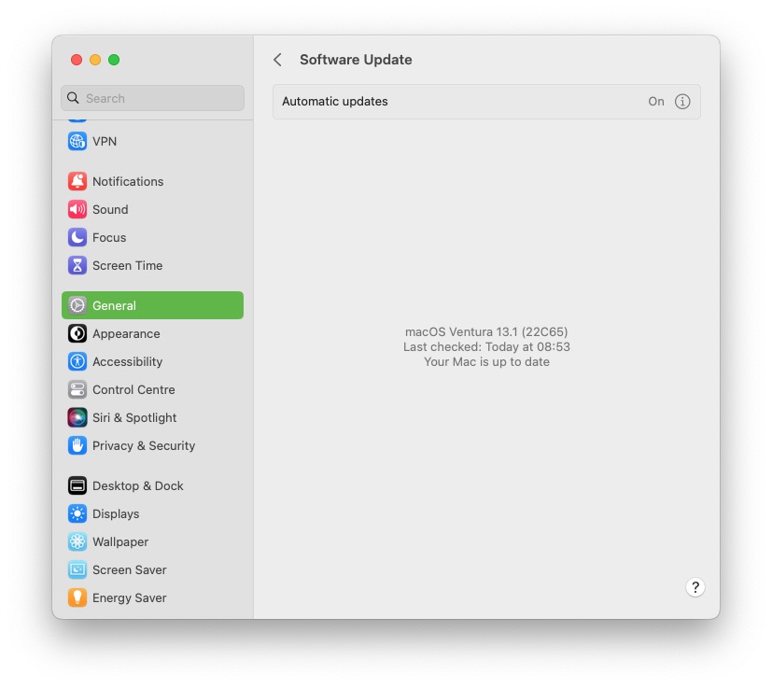Click the Accessibility icon
Screen dimensions: 772x688
[77, 361]
